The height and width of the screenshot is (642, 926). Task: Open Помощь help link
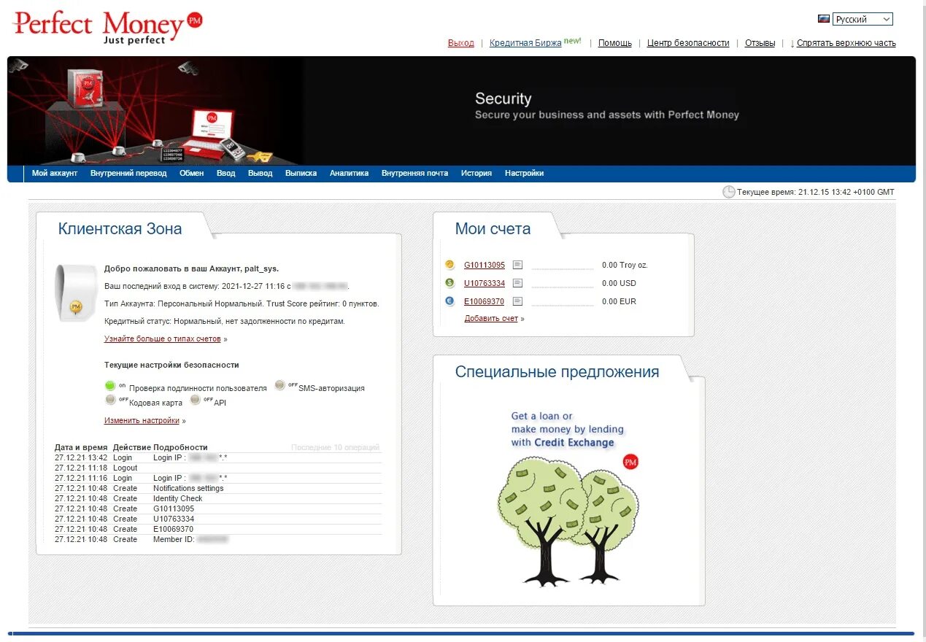[x=615, y=43]
